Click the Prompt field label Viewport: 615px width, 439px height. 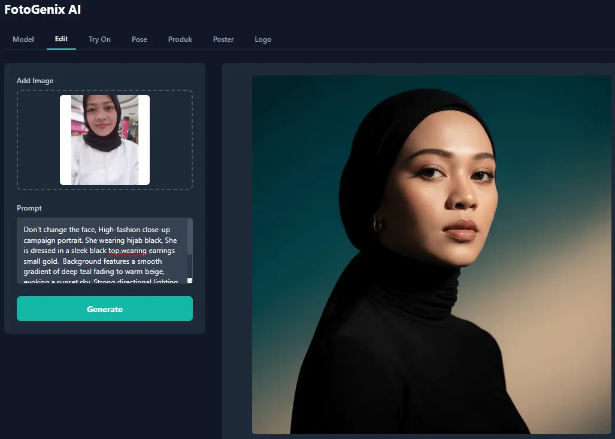29,208
